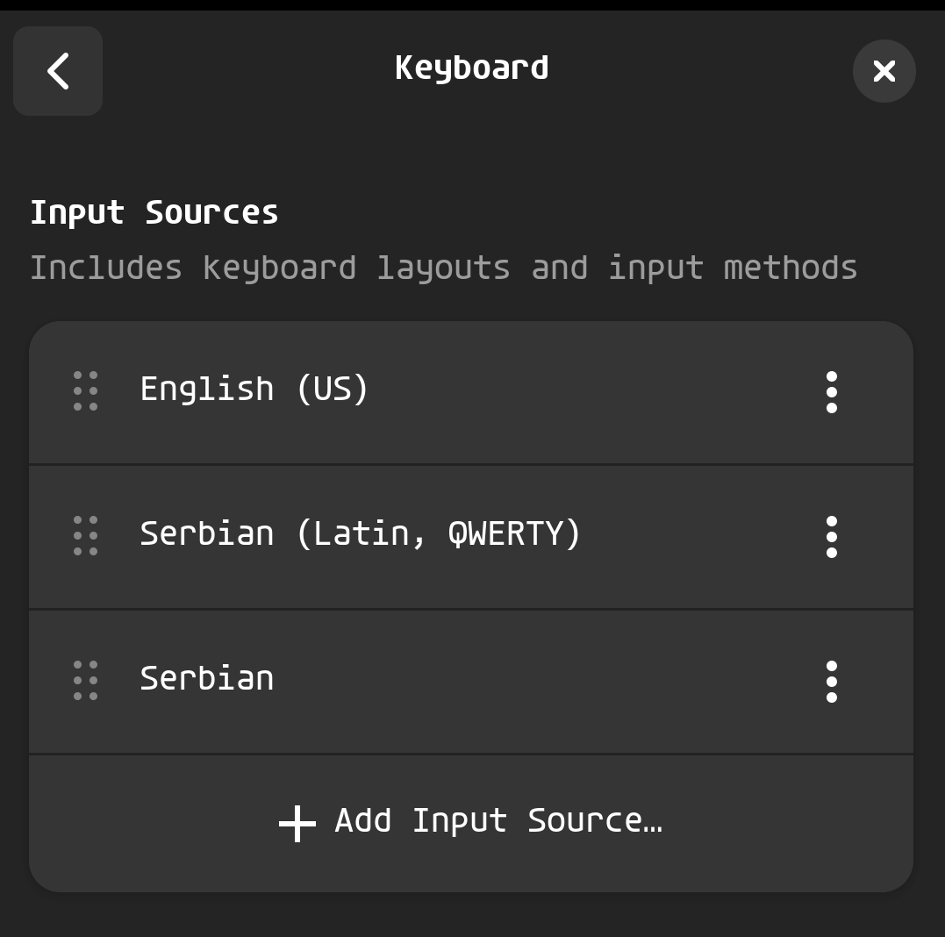
Task: Click the Input Sources section heading
Action: pyautogui.click(x=154, y=212)
